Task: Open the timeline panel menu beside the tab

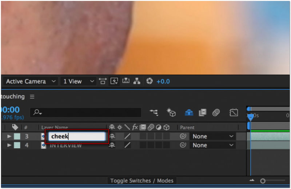Action: (x=32, y=97)
